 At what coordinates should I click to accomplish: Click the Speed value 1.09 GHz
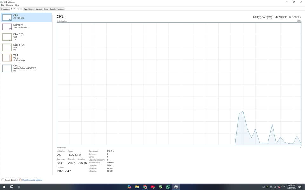[74, 155]
